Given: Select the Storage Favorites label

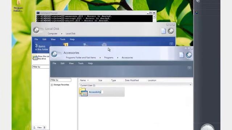Looking at the screenshot, I should coord(61,85).
